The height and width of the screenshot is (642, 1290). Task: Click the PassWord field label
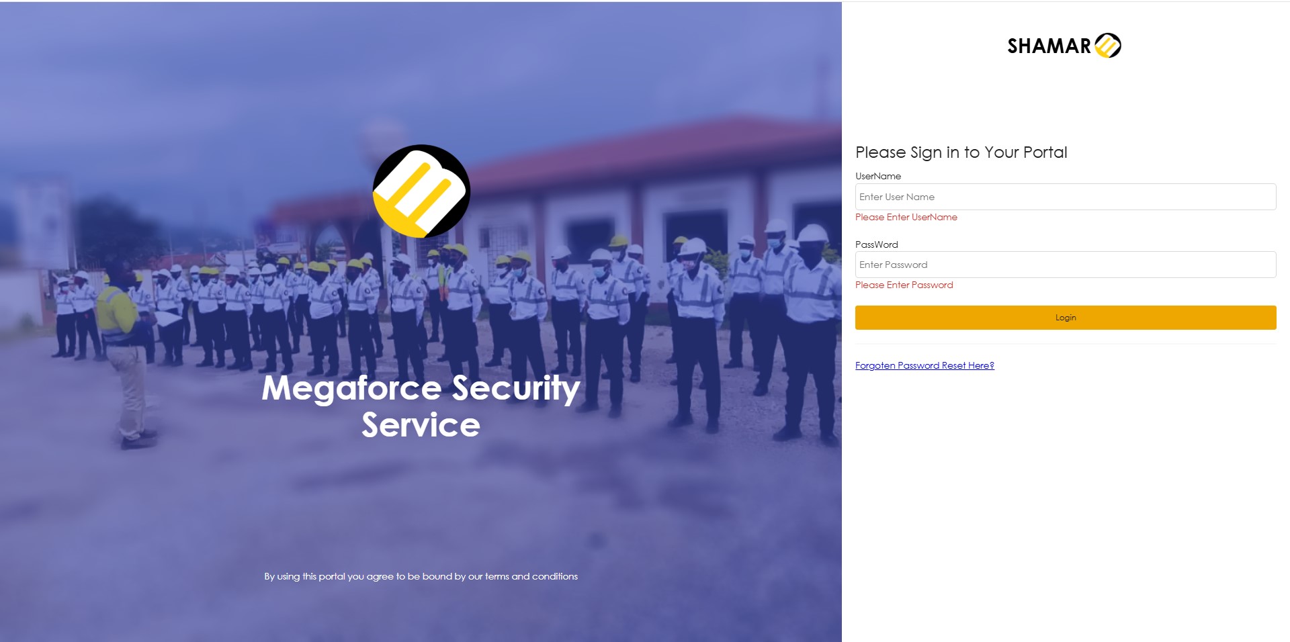[x=877, y=244]
